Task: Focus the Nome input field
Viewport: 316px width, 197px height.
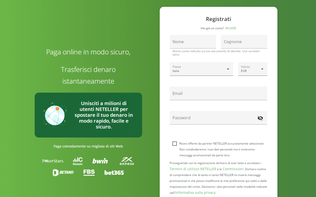Action: (x=193, y=42)
